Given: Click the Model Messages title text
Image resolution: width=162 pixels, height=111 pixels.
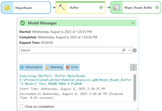Looking at the screenshot, I should click(42, 23).
